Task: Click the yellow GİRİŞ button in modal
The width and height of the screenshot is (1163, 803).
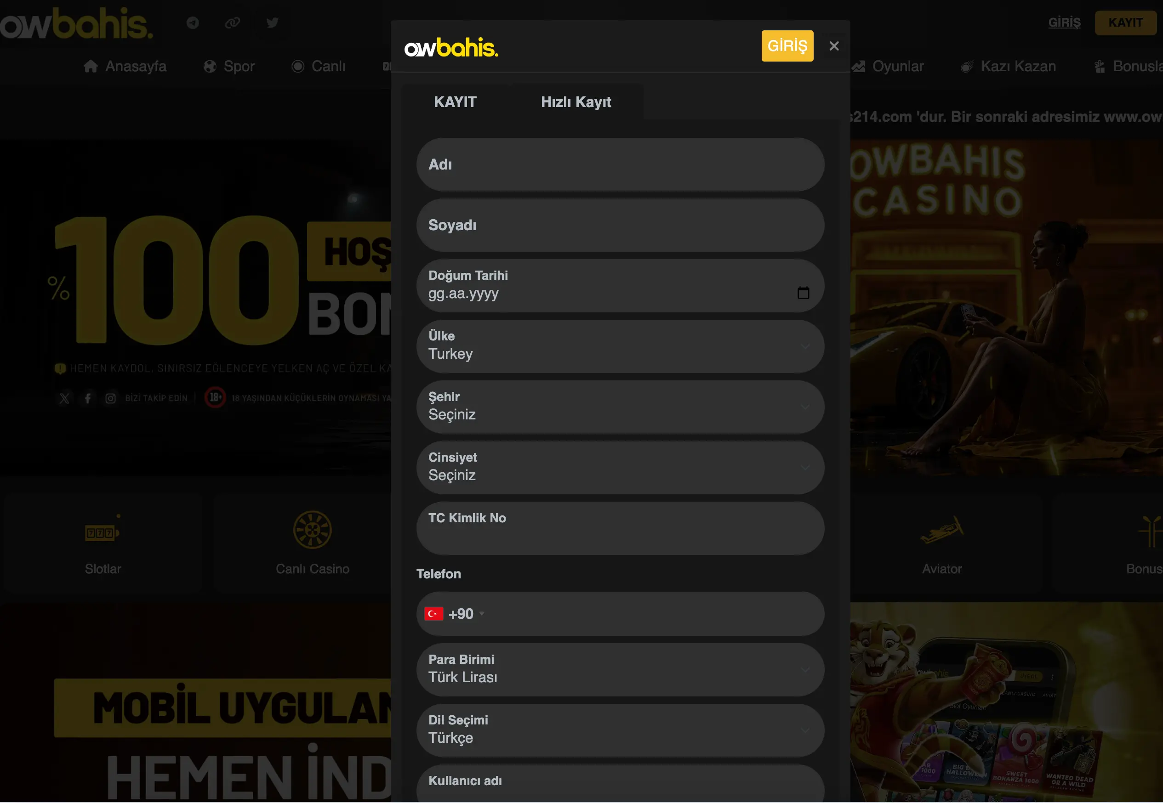Action: click(787, 46)
